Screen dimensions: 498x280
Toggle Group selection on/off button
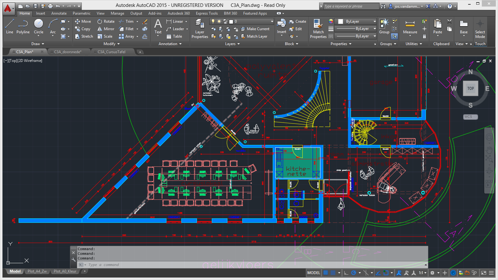coord(394,36)
